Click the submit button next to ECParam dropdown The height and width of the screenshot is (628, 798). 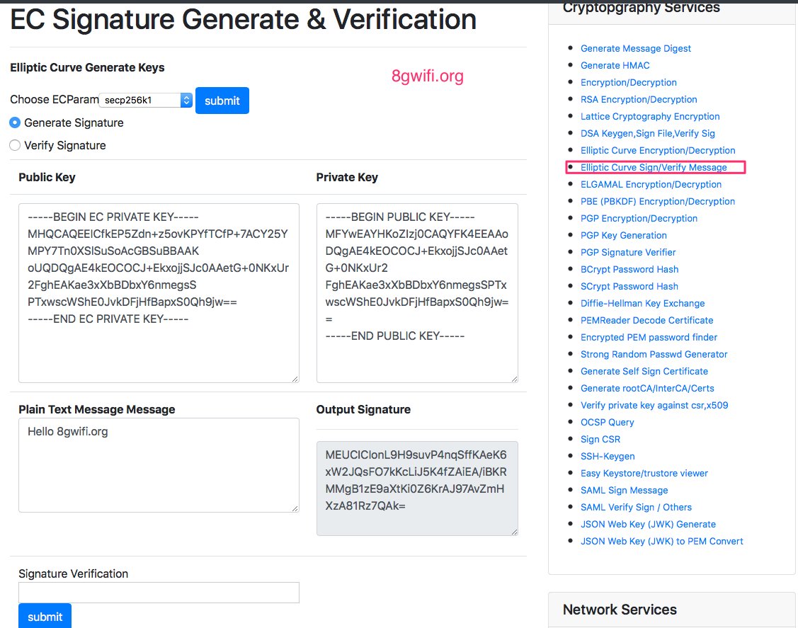pyautogui.click(x=222, y=100)
